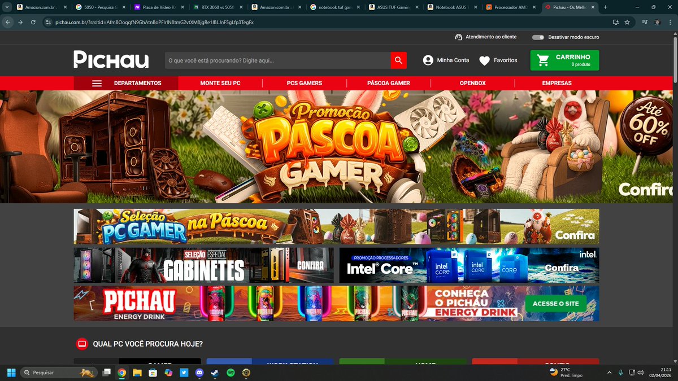Expand the system tray hidden icons chevron
This screenshot has width=678, height=381.
pos(609,373)
